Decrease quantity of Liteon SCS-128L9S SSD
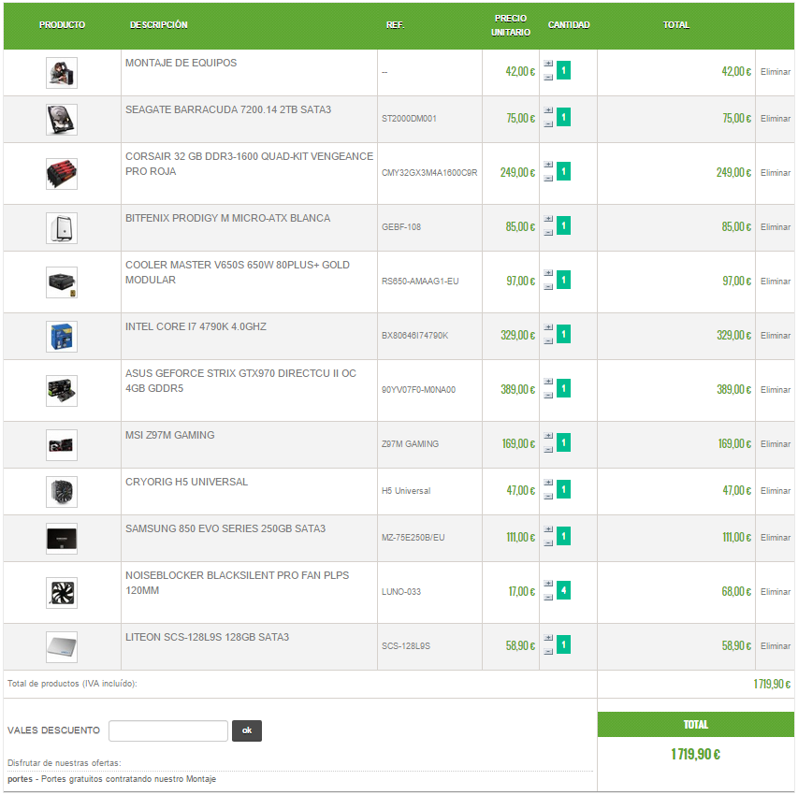Viewport: 798px width, 795px height. pyautogui.click(x=548, y=652)
